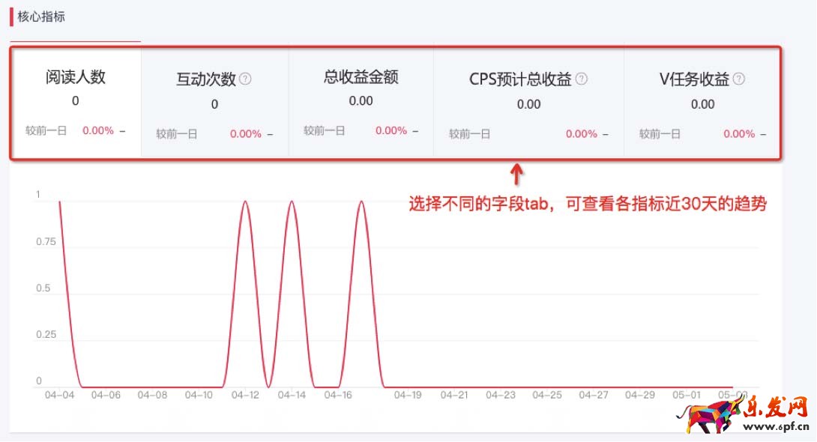Click the 04-19 date label on the x-axis

(x=408, y=395)
